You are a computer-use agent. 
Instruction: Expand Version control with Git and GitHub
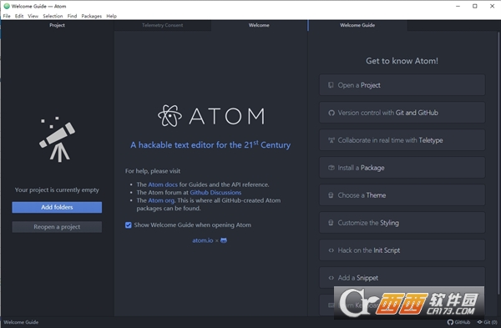[402, 113]
